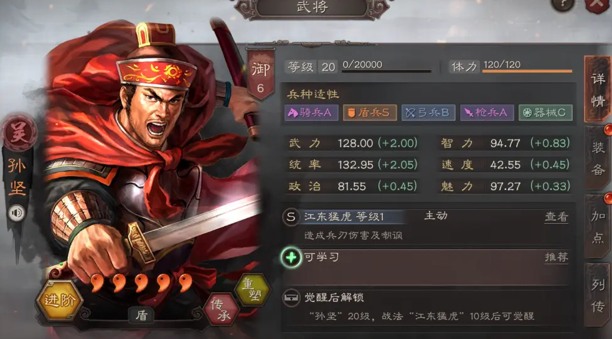
Task: Tap the orange 体力 stamina bar
Action: coord(527,71)
